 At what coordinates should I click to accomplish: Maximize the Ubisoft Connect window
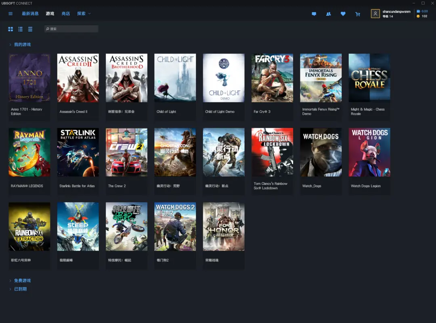(423, 3)
